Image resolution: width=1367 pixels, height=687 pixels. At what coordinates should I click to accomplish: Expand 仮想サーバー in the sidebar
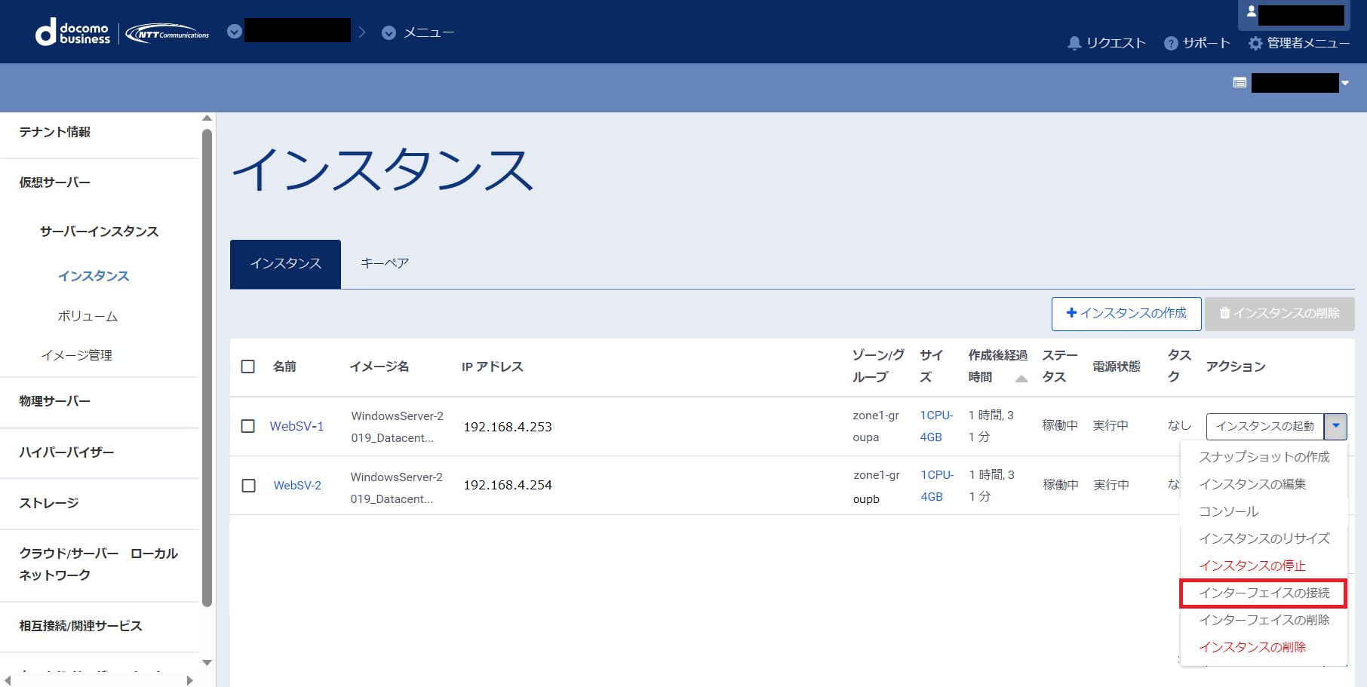click(x=55, y=182)
